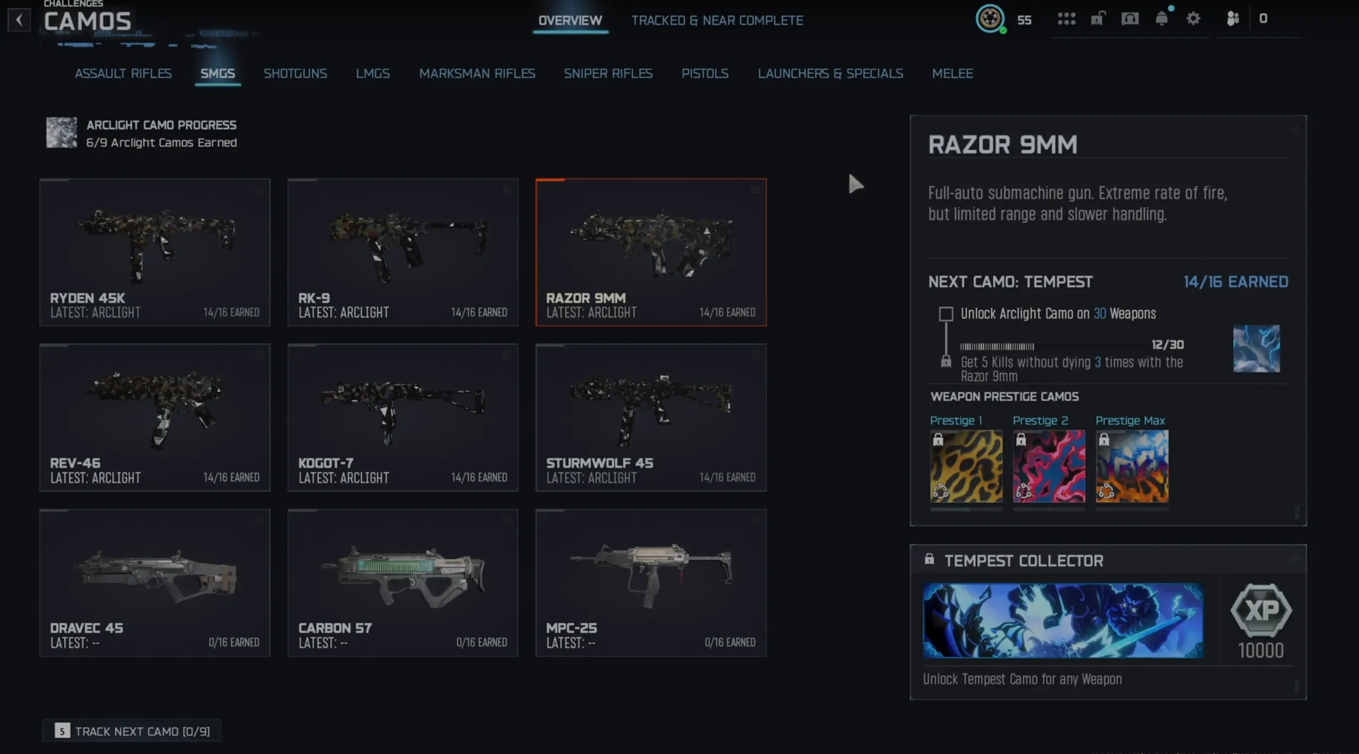Open the friends party icon
This screenshot has width=1359, height=754.
[1232, 19]
